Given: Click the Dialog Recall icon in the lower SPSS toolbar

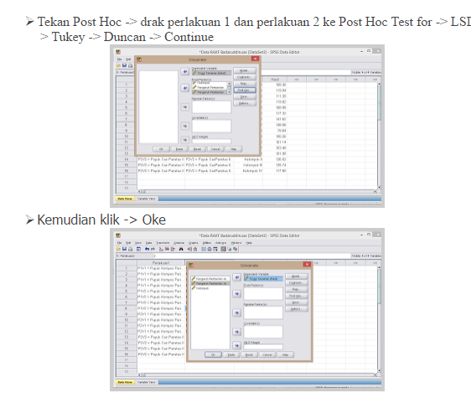Looking at the screenshot, I should click(x=138, y=249).
